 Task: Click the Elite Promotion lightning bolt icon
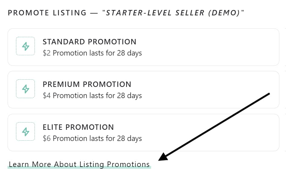point(25,132)
